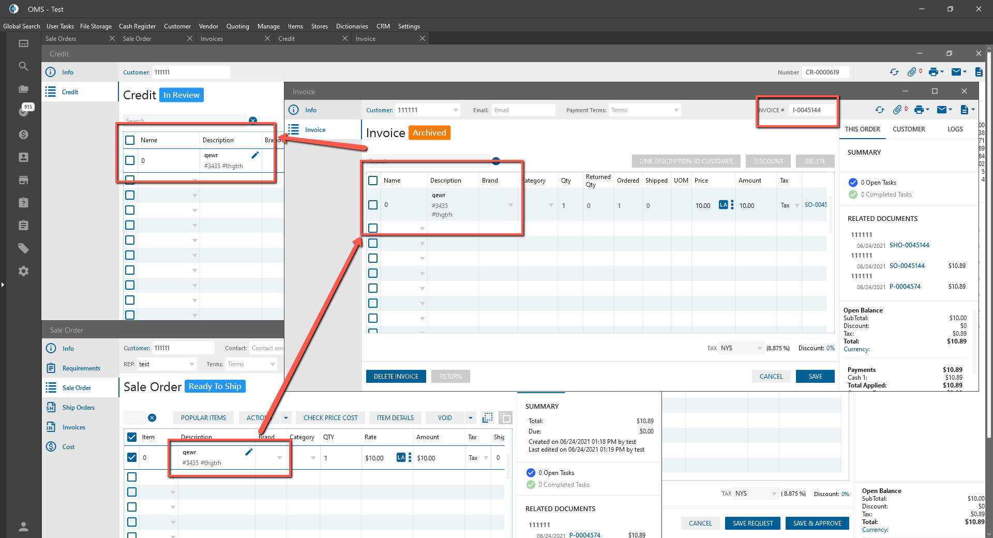
Task: Open the NYS tax dropdown in the Credit window
Action: [774, 494]
